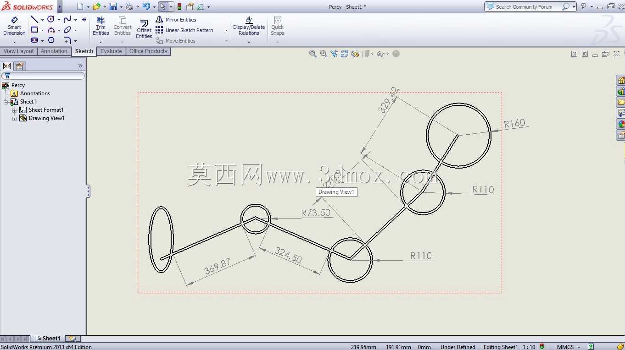Choose the Circle sketch tool
Screen dimensions: 625x350
pos(51,19)
